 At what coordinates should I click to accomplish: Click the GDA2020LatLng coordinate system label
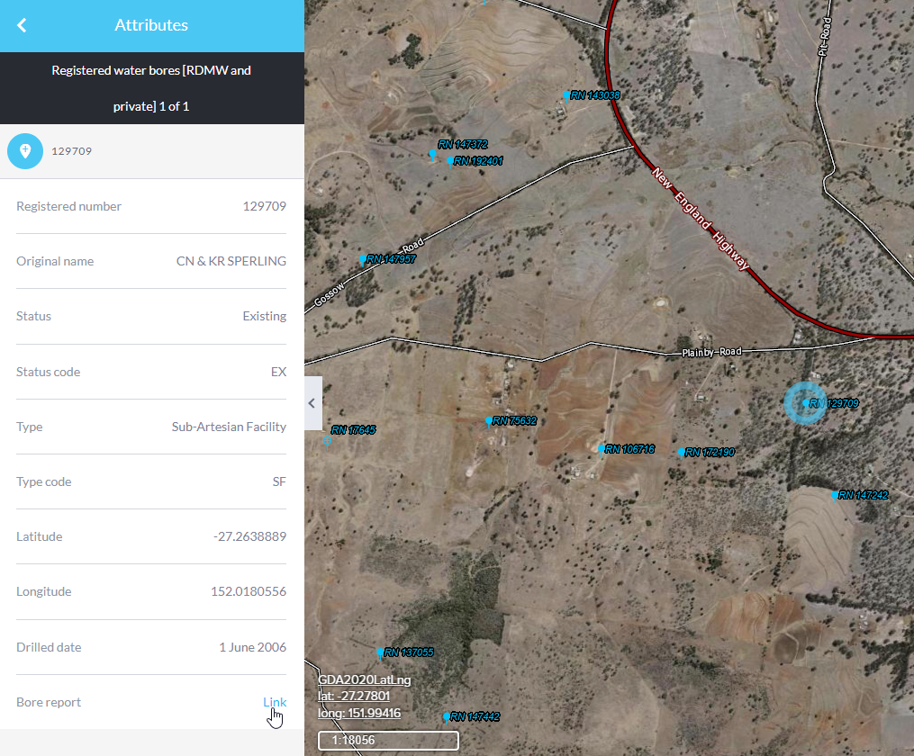point(364,680)
